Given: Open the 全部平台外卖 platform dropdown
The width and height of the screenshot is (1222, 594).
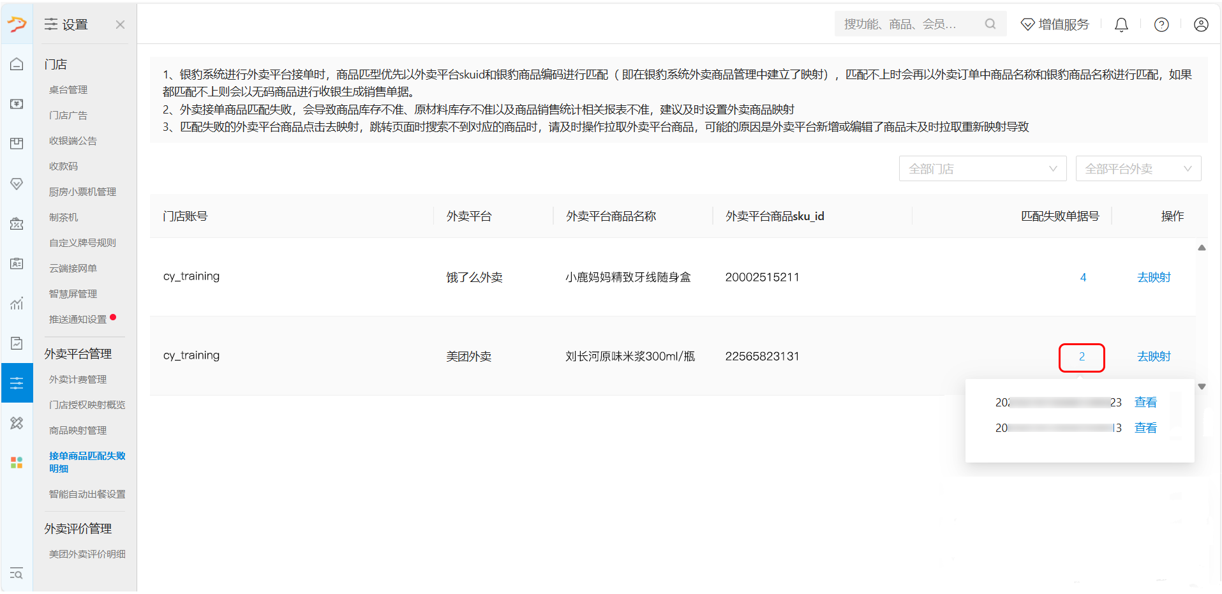Looking at the screenshot, I should tap(1138, 168).
